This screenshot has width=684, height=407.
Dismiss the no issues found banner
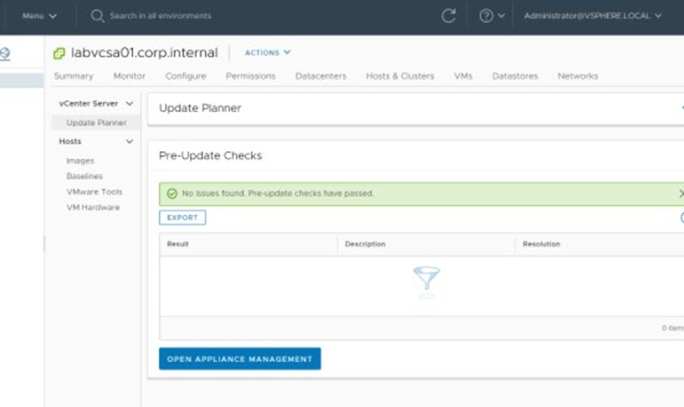681,193
